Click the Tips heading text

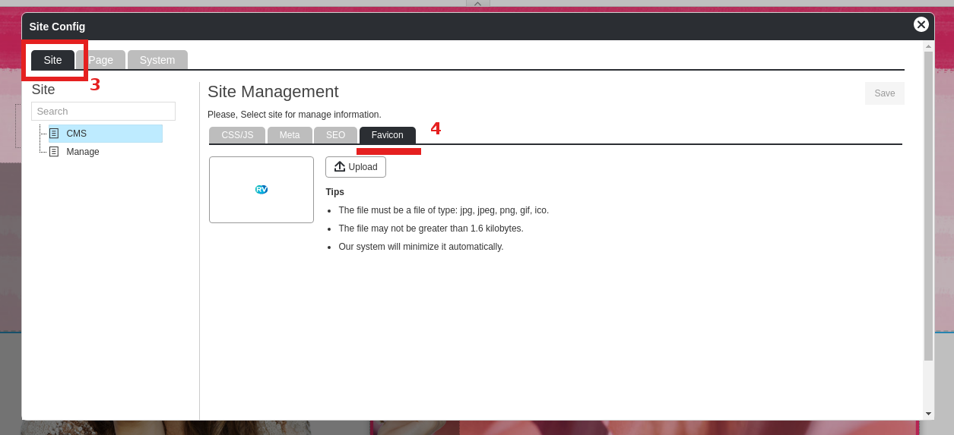pyautogui.click(x=335, y=192)
